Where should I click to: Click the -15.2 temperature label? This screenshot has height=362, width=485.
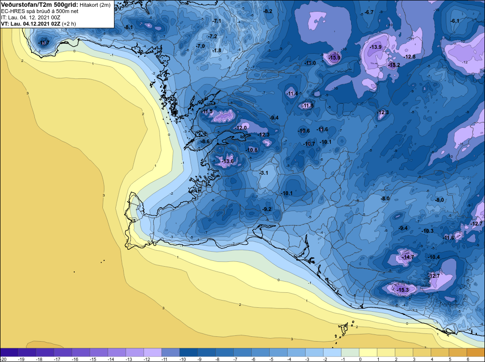point(394,65)
